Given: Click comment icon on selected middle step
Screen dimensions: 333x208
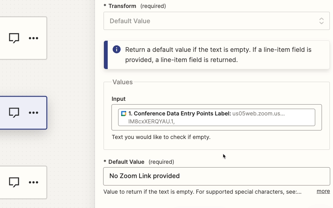Looking at the screenshot, I should pyautogui.click(x=14, y=112).
